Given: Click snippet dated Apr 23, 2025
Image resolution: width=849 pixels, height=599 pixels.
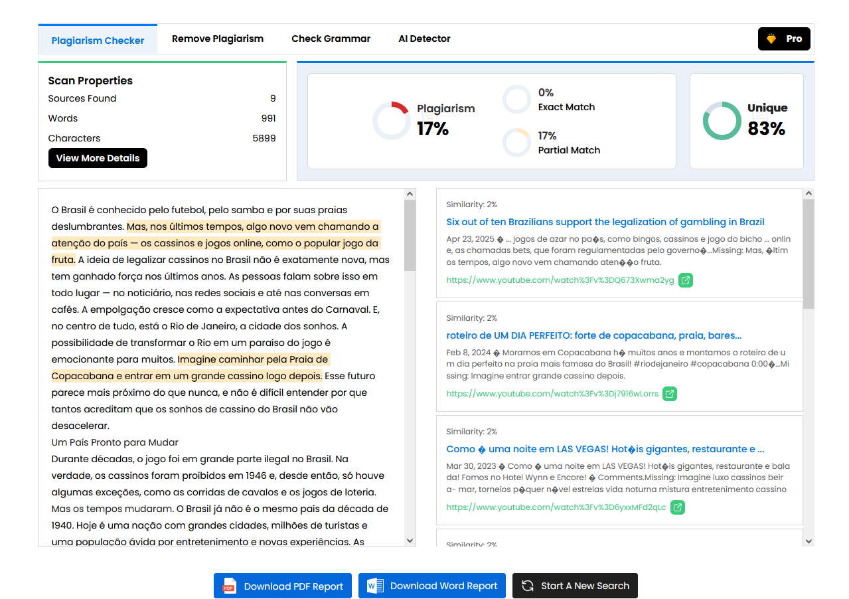Looking at the screenshot, I should [619, 250].
